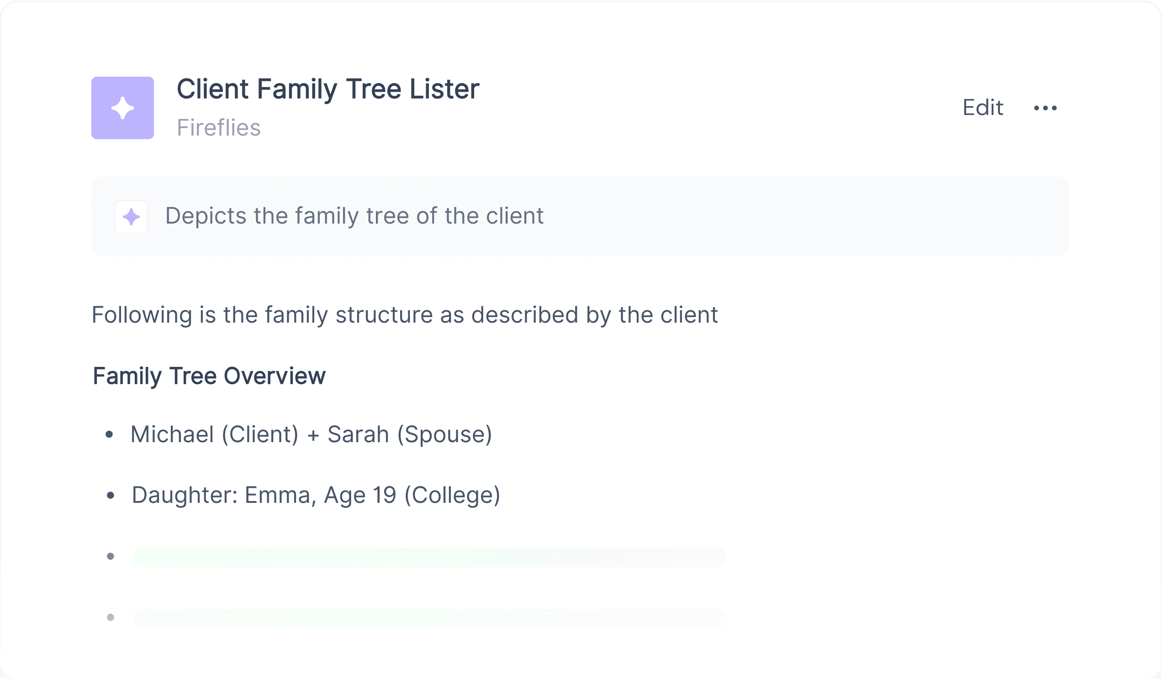The image size is (1162, 679).
Task: Click the Edit button
Action: tap(982, 108)
